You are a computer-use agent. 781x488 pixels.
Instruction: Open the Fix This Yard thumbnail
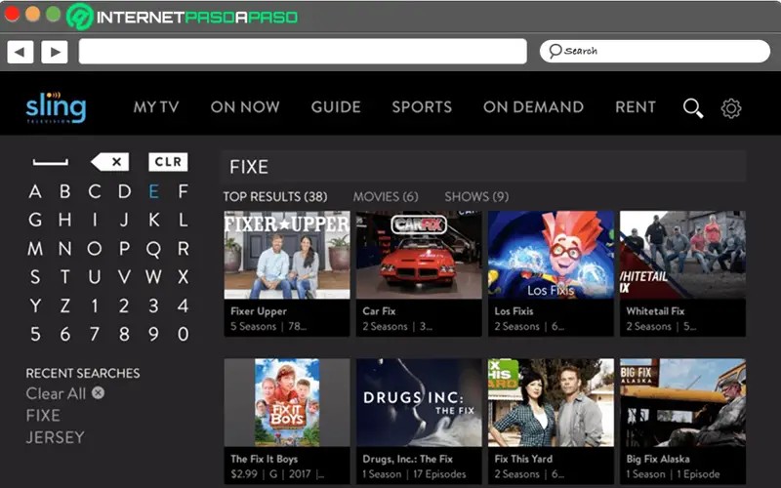click(551, 402)
